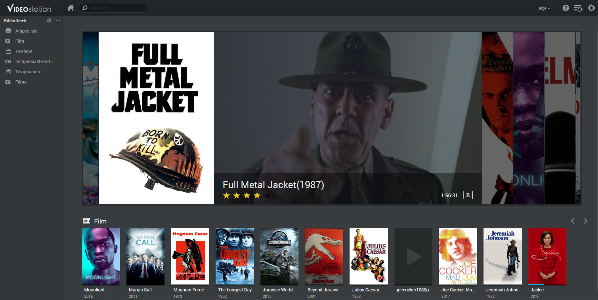
Task: Add a new library with plus icon
Action: tap(50, 21)
